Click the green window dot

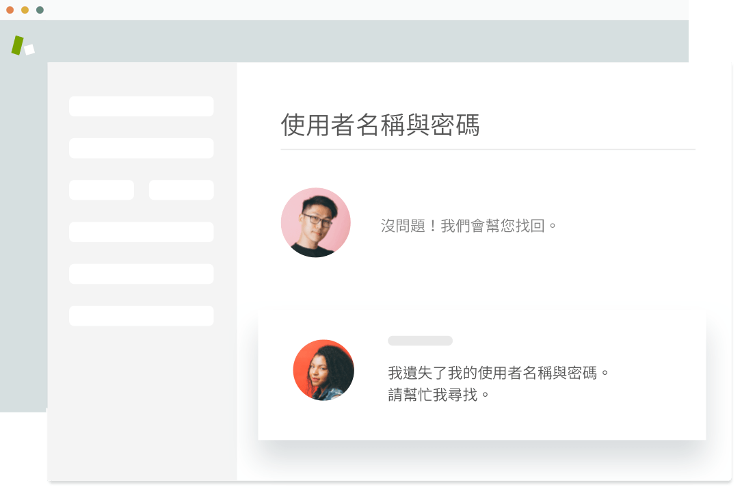(40, 10)
